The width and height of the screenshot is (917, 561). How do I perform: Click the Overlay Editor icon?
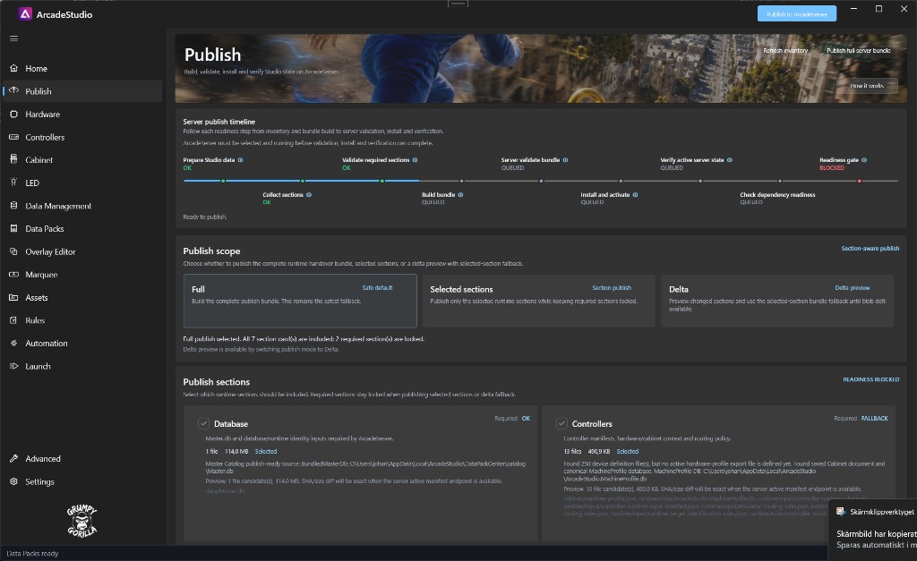tap(14, 251)
